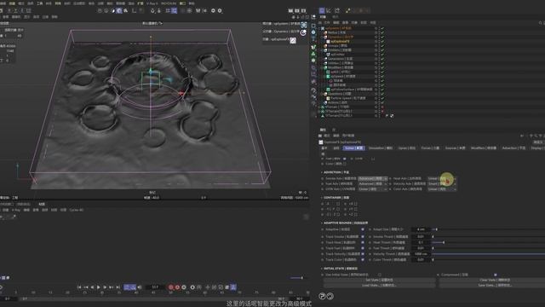The height and width of the screenshot is (307, 545).
Task: Select the Dynamics group in the Object Manager
Action: (x=341, y=37)
